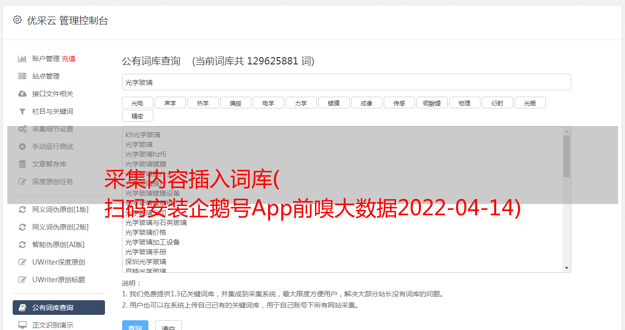The height and width of the screenshot is (330, 625).
Task: Select the 电学 tag button
Action: click(268, 103)
